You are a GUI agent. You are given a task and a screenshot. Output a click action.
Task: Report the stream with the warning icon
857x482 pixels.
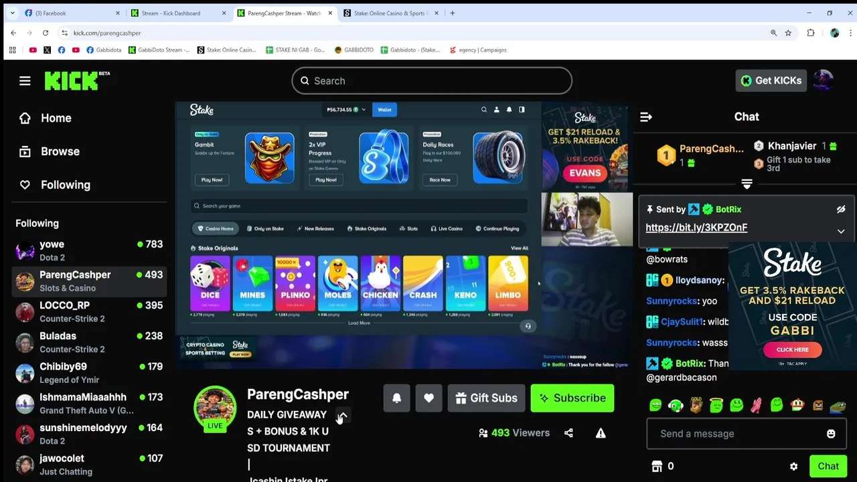tap(601, 433)
